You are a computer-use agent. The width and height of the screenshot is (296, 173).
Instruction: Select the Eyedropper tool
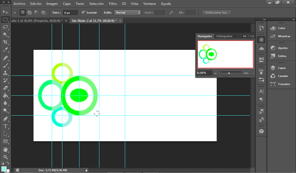[x=5, y=49]
